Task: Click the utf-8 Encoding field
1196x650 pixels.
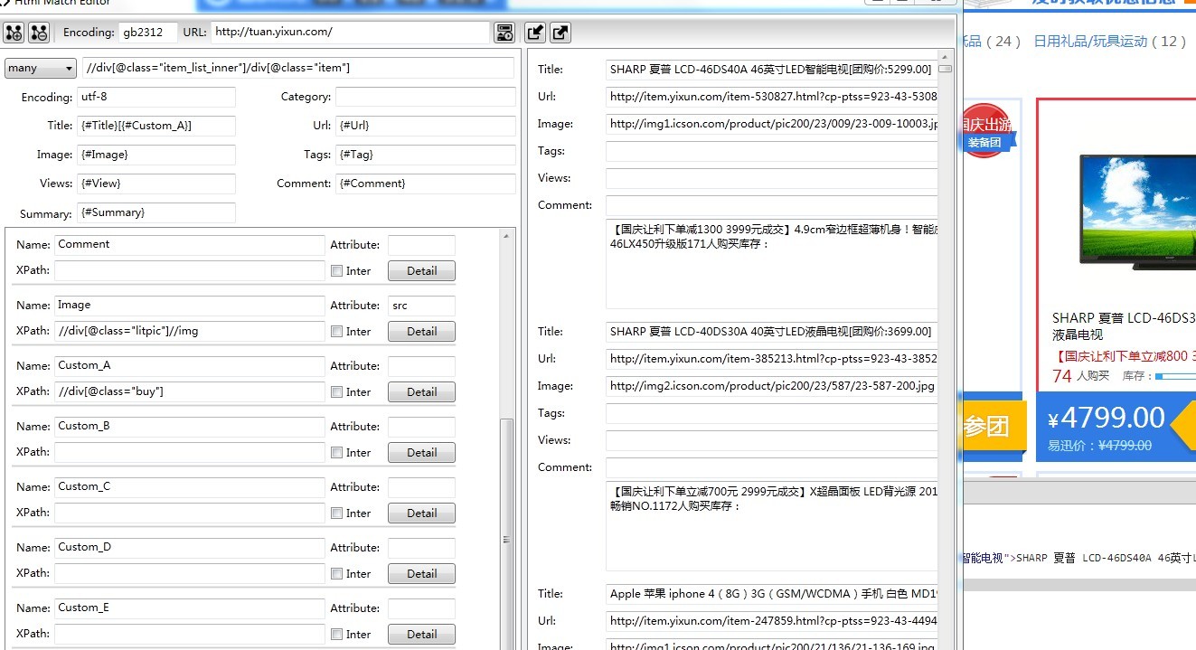Action: click(x=156, y=97)
